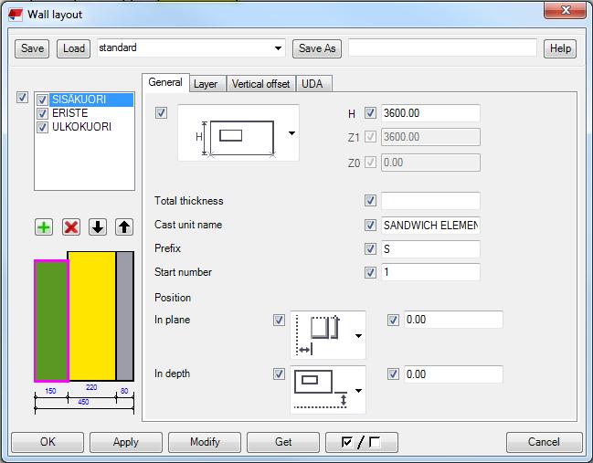
Task: Cancel the Wall layout dialog
Action: pos(545,442)
